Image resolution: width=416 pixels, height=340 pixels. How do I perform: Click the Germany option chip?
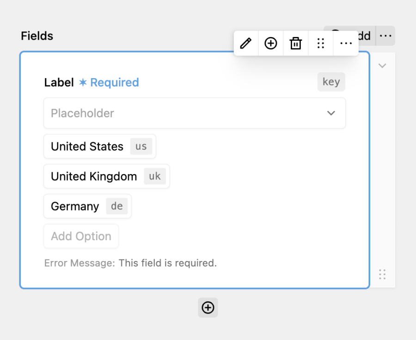87,206
